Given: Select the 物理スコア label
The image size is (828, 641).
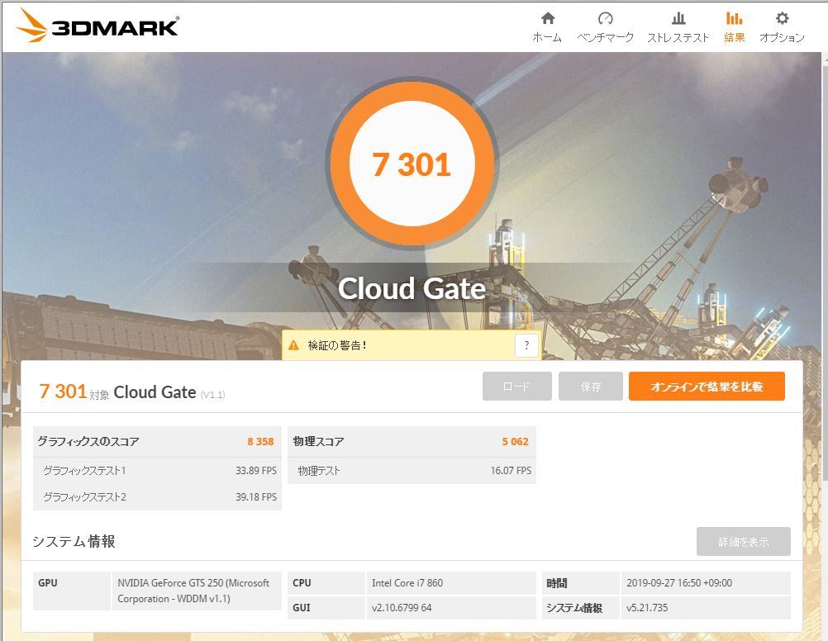Looking at the screenshot, I should coord(318,441).
